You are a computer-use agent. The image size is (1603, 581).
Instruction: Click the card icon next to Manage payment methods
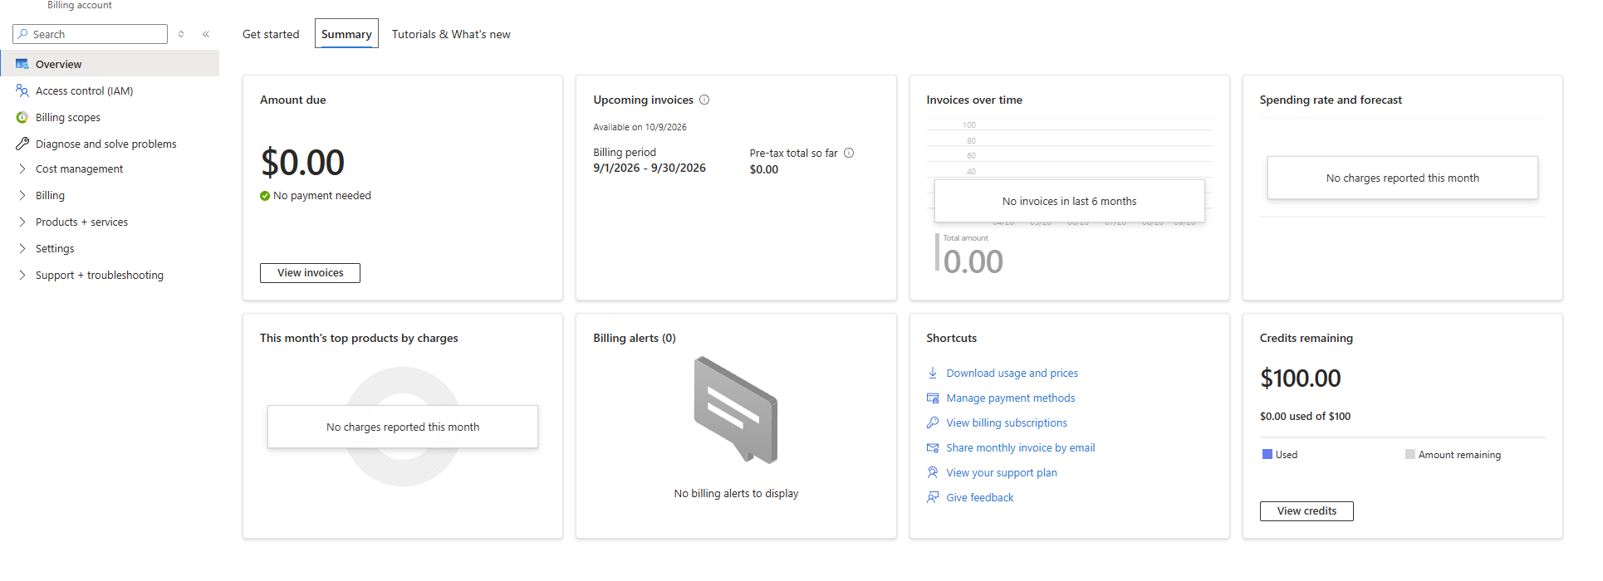(x=933, y=398)
